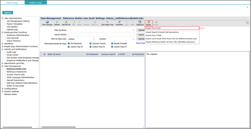251x129 pixels.
Task: Click Refresh button beside Filter By Name
Action: point(141,30)
